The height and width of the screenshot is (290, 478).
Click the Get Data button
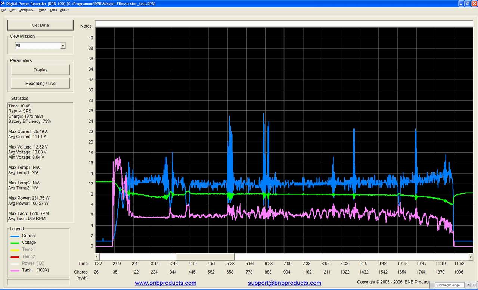click(x=40, y=25)
